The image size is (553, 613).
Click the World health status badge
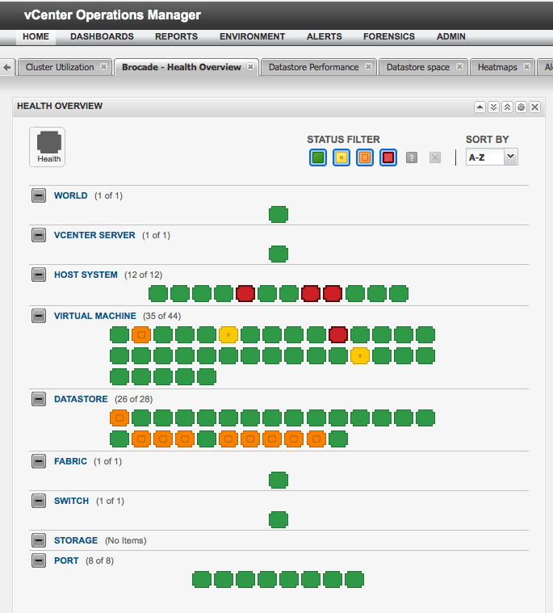(x=278, y=215)
